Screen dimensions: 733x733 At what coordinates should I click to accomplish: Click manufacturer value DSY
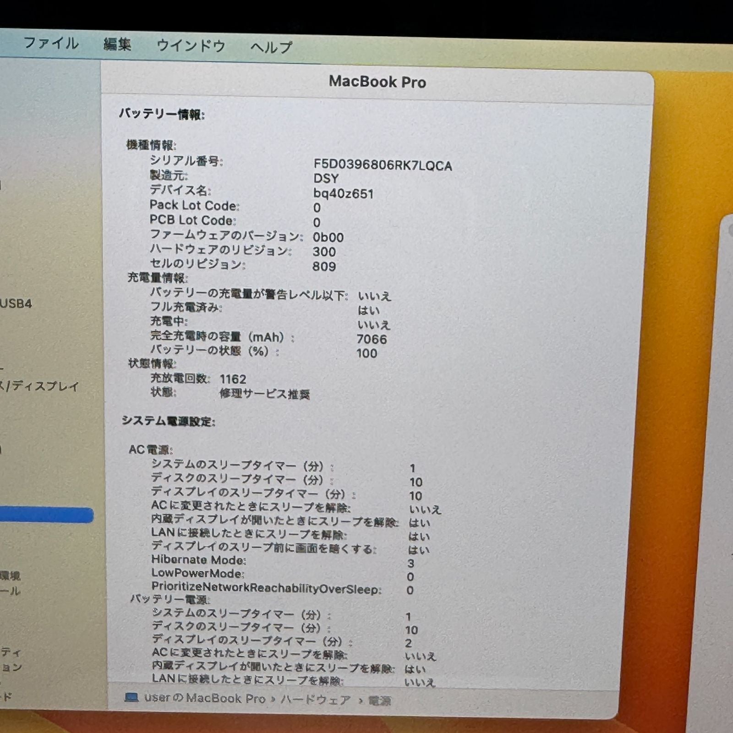(326, 179)
